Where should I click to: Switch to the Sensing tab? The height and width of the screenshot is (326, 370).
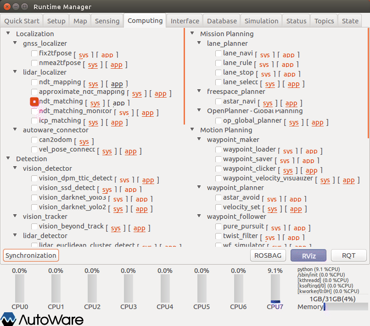(x=107, y=21)
